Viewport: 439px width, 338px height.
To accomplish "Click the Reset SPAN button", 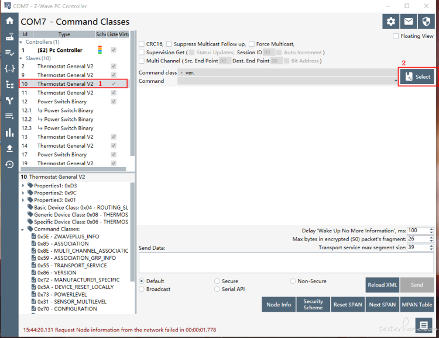I will pyautogui.click(x=348, y=305).
